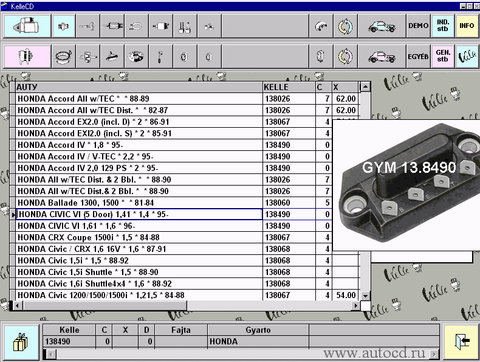Image resolution: width=480 pixels, height=362 pixels.
Task: Click the Kelle logo button in toolbar
Action: 467,57
